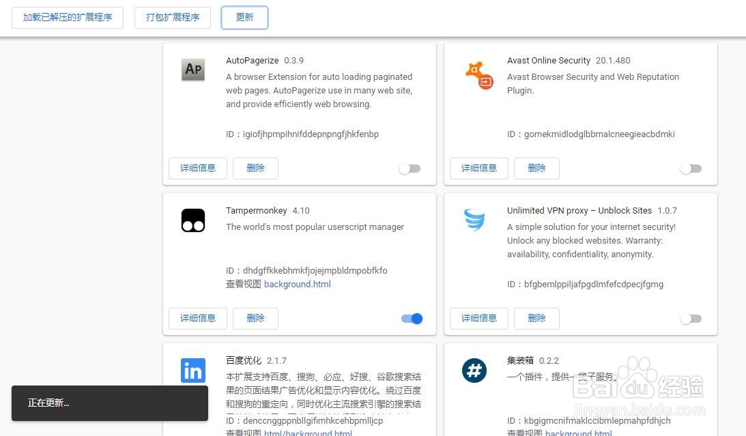Open 百度优化 html/background.html link
746x436 pixels.
click(x=308, y=433)
